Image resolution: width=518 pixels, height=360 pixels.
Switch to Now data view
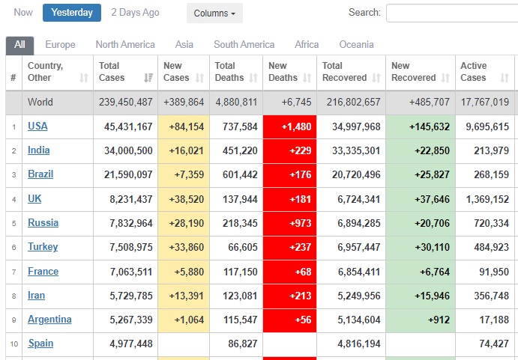point(23,13)
